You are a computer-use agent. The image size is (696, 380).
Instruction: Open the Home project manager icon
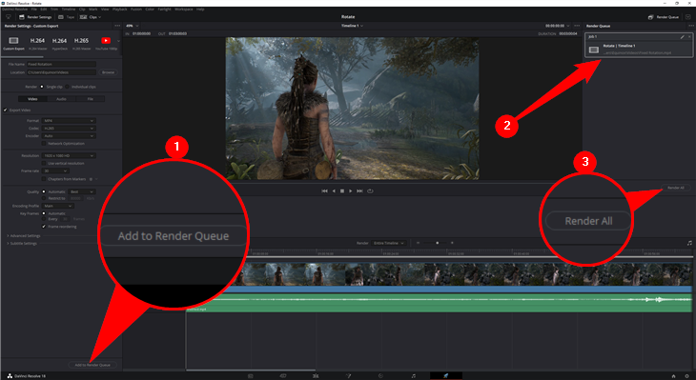point(673,376)
